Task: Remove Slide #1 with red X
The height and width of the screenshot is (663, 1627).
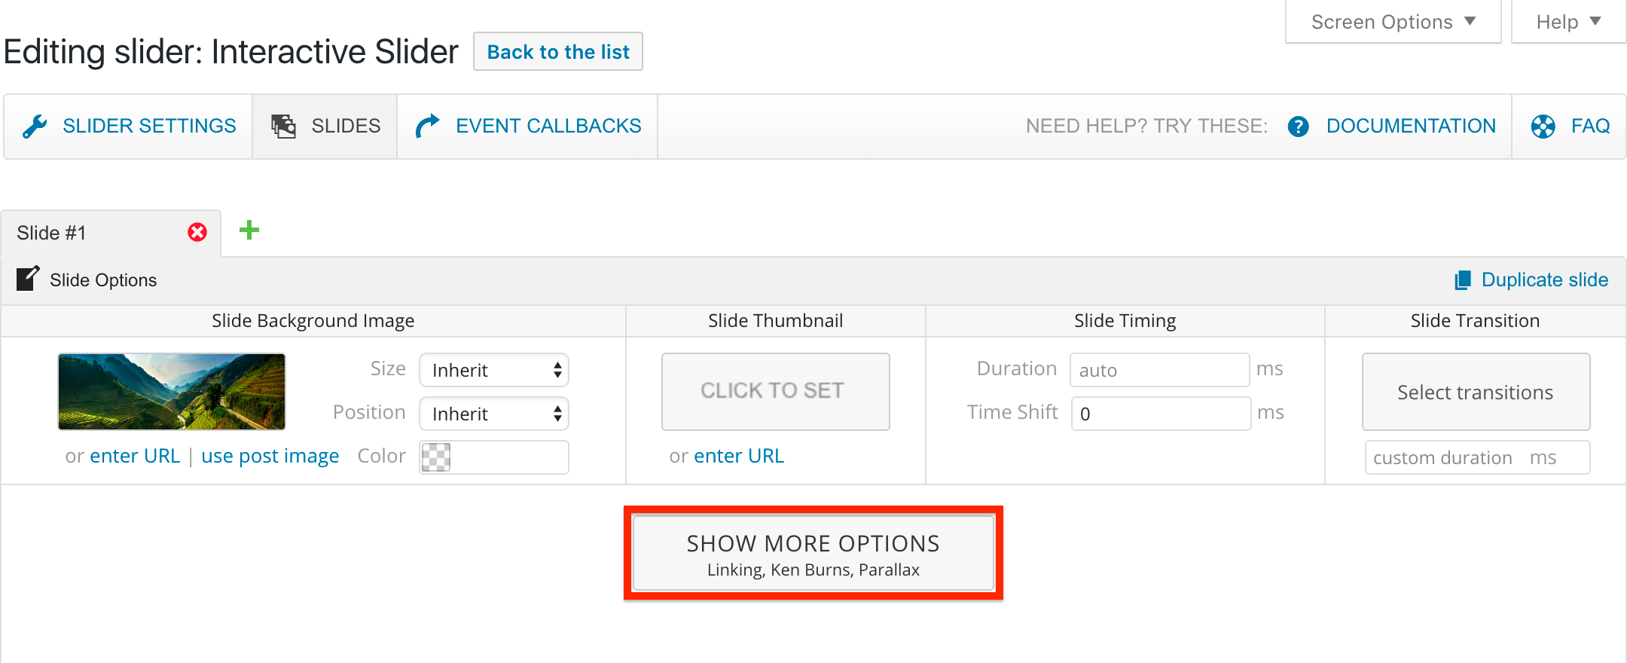Action: coord(197,232)
